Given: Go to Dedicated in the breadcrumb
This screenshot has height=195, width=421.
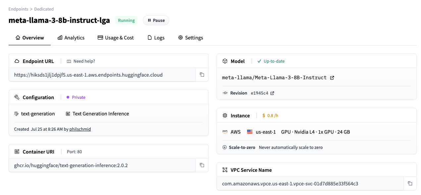Looking at the screenshot, I should point(44,9).
